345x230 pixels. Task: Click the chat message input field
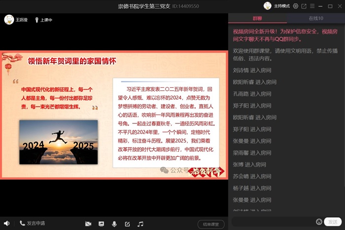[273, 222]
